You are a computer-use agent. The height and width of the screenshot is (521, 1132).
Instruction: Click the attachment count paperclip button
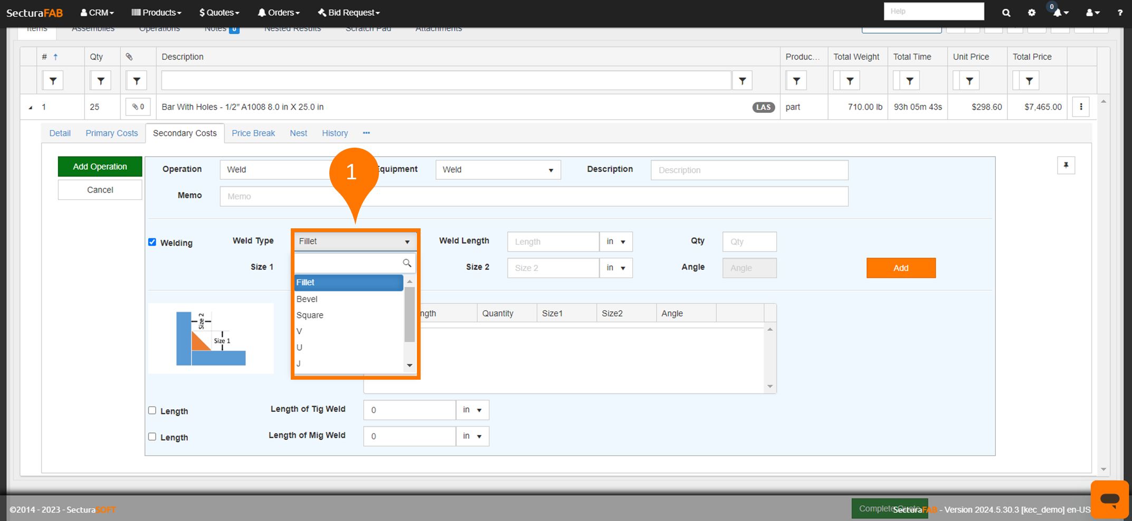pos(138,107)
